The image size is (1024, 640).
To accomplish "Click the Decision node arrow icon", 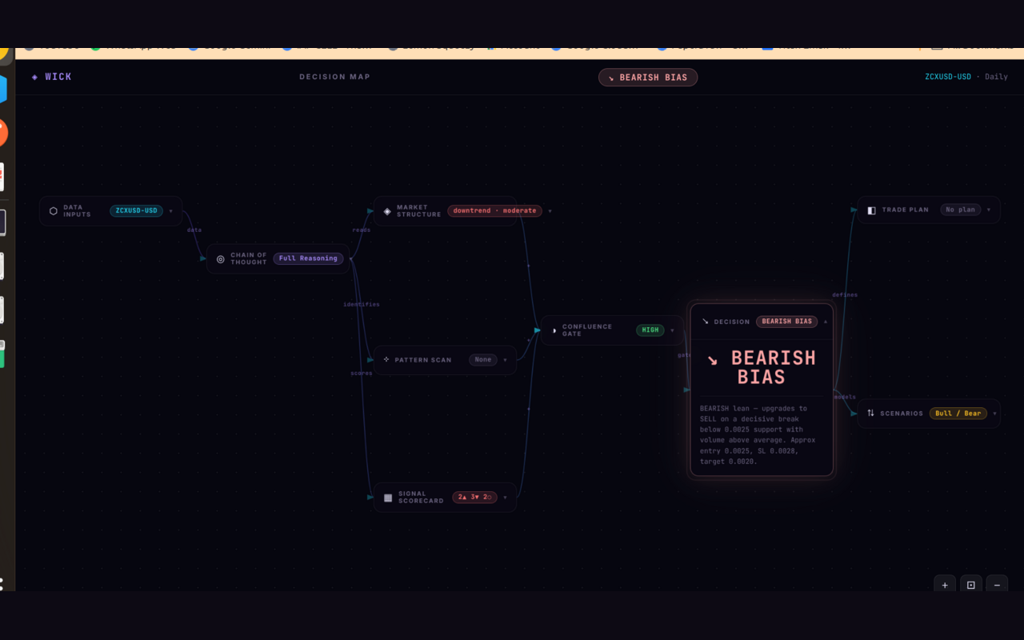I will coord(706,322).
